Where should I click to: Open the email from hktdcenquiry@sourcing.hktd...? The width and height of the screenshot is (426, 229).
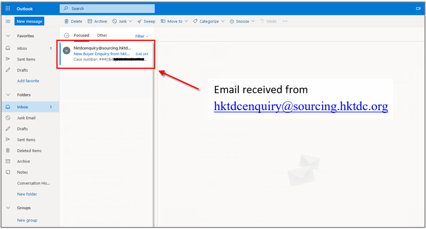106,54
